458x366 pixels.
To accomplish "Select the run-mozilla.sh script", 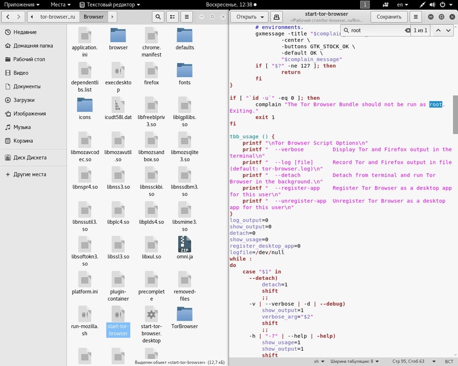I will point(85,321).
